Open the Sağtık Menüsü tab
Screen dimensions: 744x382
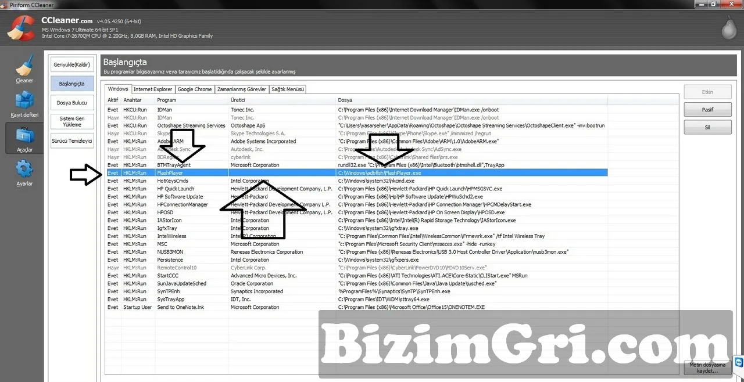pos(288,89)
